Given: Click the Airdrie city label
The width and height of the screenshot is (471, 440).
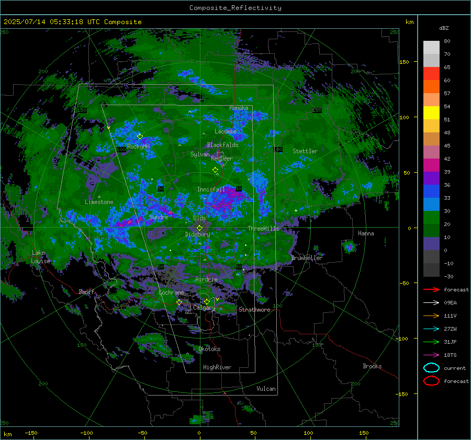Looking at the screenshot, I should tap(206, 279).
